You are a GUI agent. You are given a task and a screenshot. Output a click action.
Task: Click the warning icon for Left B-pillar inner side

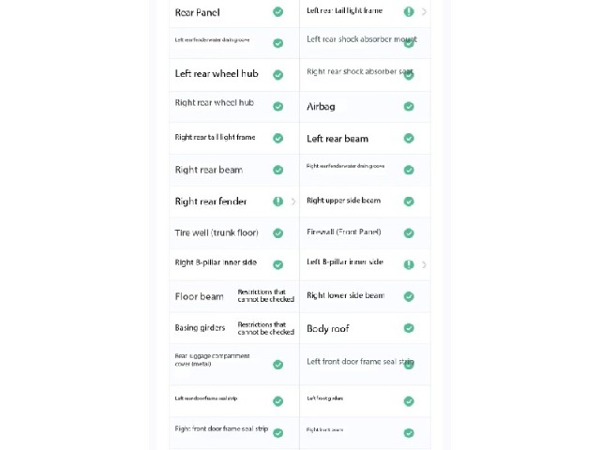[x=409, y=264]
